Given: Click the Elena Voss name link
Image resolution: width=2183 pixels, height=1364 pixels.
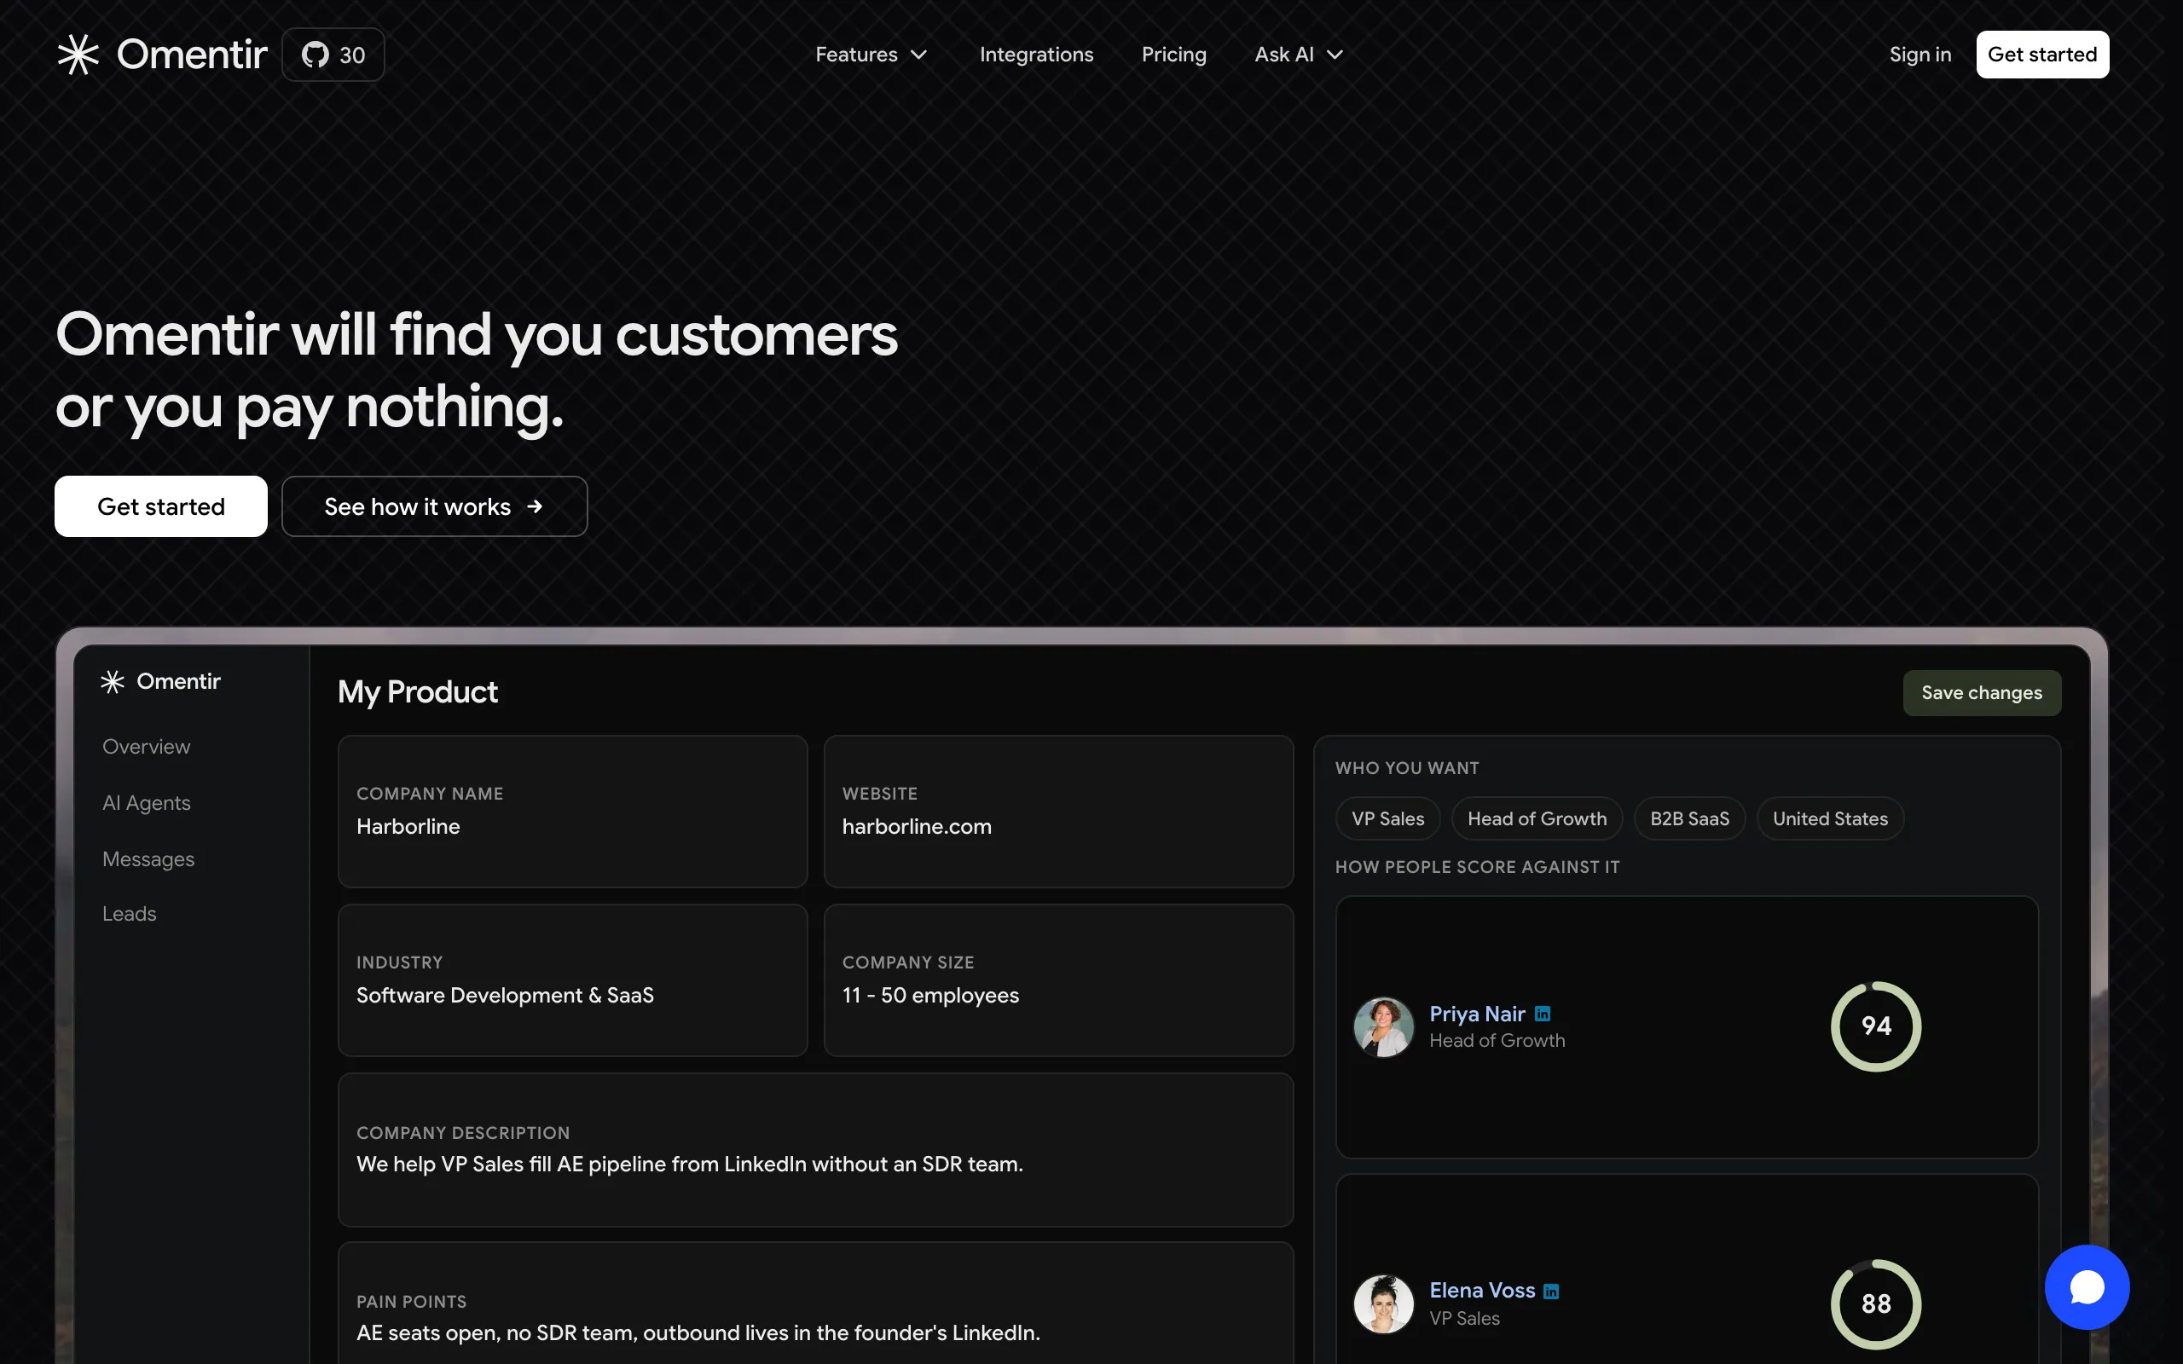Looking at the screenshot, I should [x=1482, y=1291].
